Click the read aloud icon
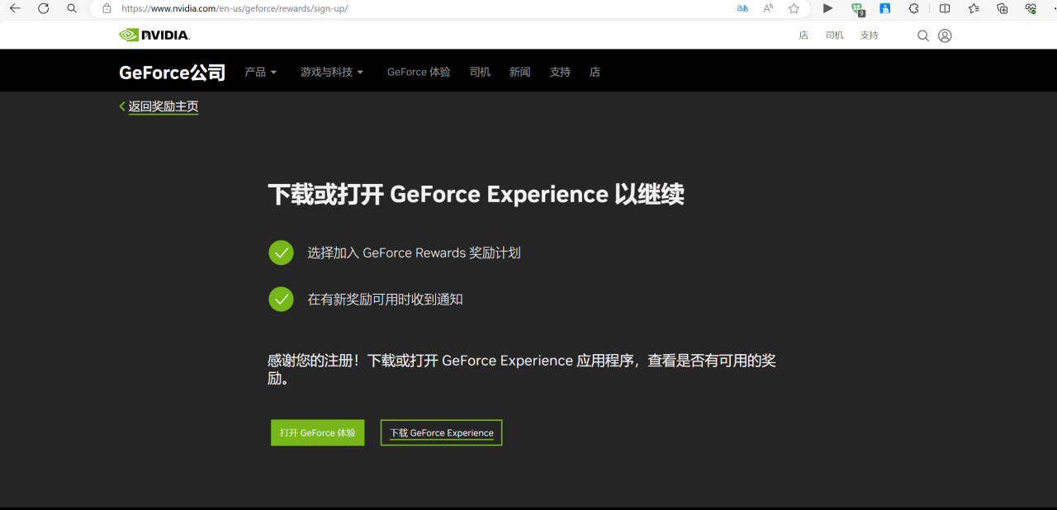The height and width of the screenshot is (510, 1057). (769, 8)
